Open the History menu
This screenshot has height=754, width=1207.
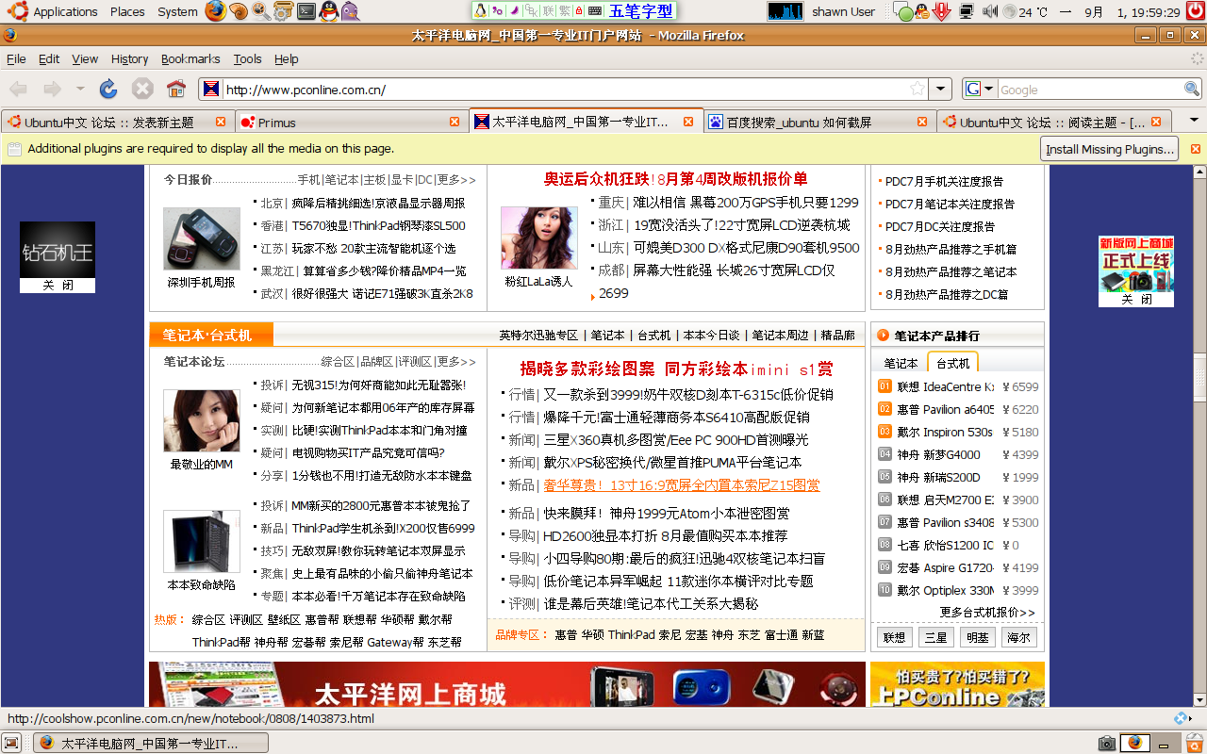[x=129, y=58]
